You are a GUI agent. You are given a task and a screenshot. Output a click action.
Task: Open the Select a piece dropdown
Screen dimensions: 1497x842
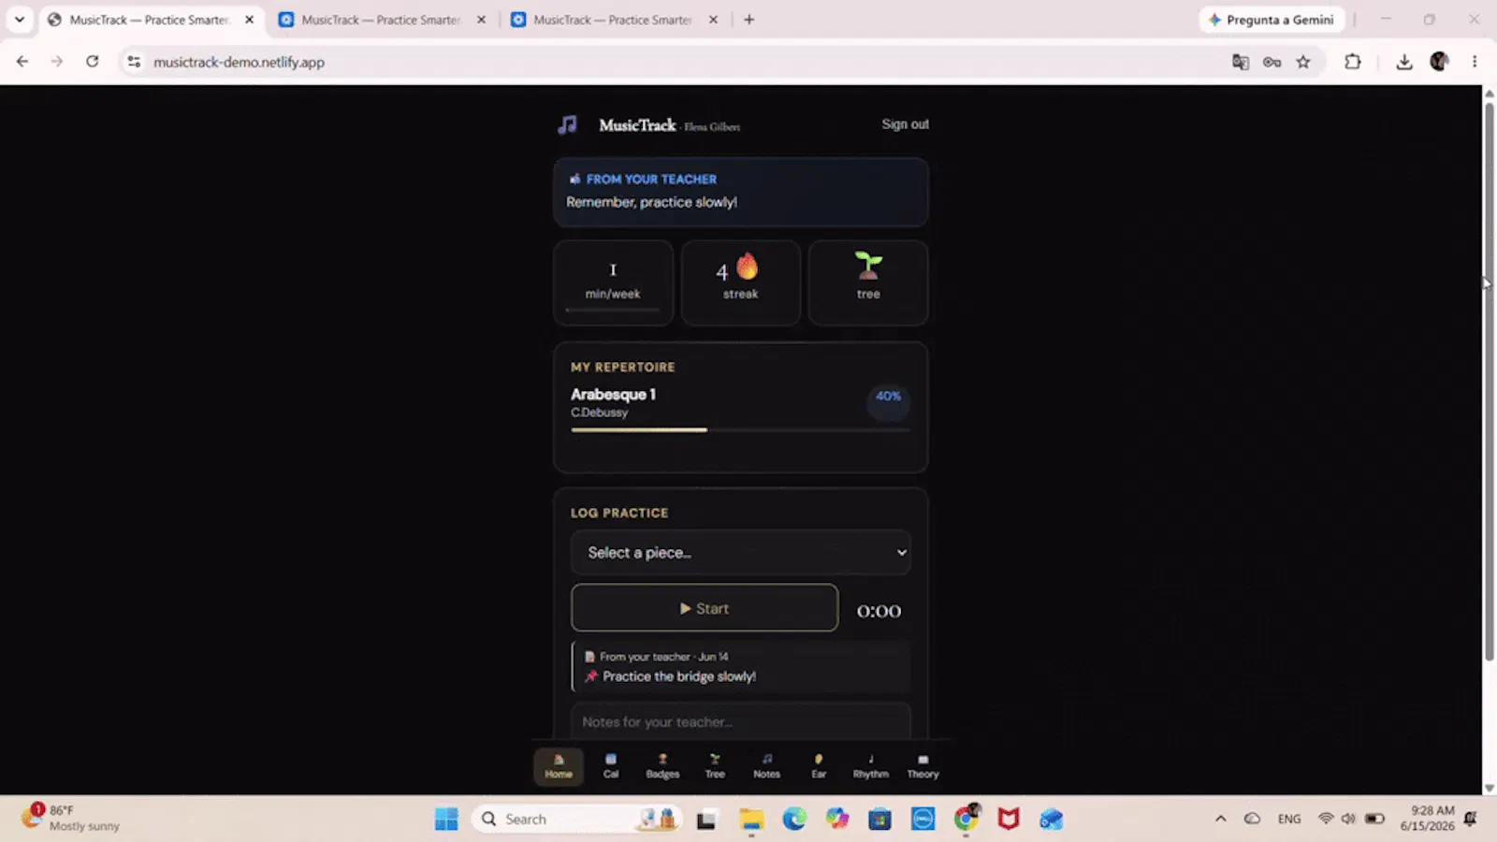(x=741, y=553)
